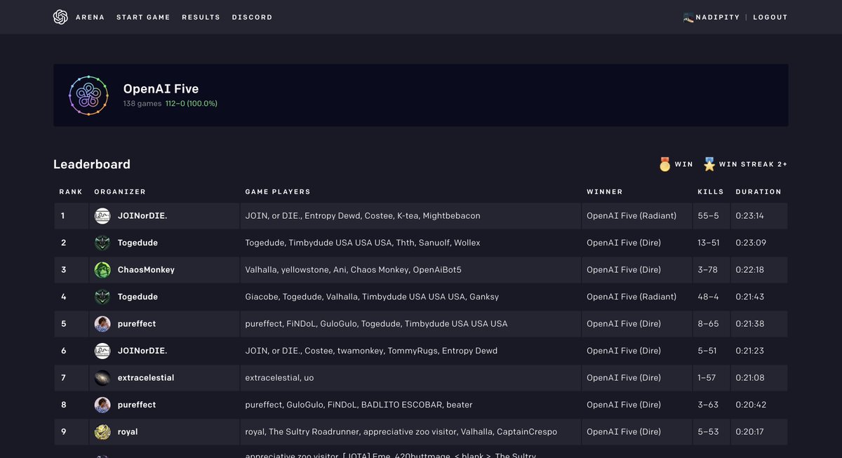Click kills value 5–53
Viewport: 842px width, 458px height.
pos(708,432)
